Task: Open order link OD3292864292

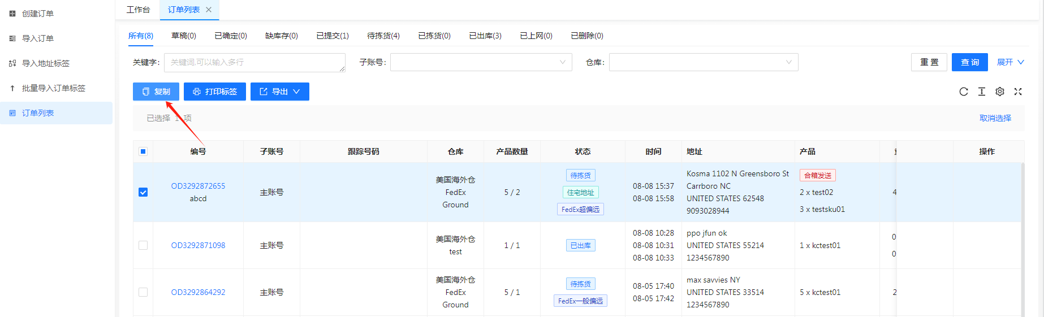Action: tap(198, 292)
